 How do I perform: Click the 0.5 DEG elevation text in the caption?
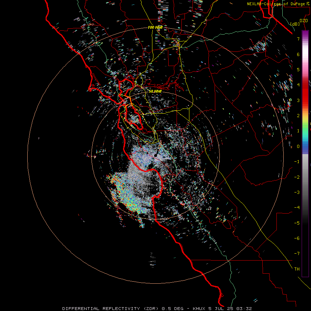coord(172,309)
